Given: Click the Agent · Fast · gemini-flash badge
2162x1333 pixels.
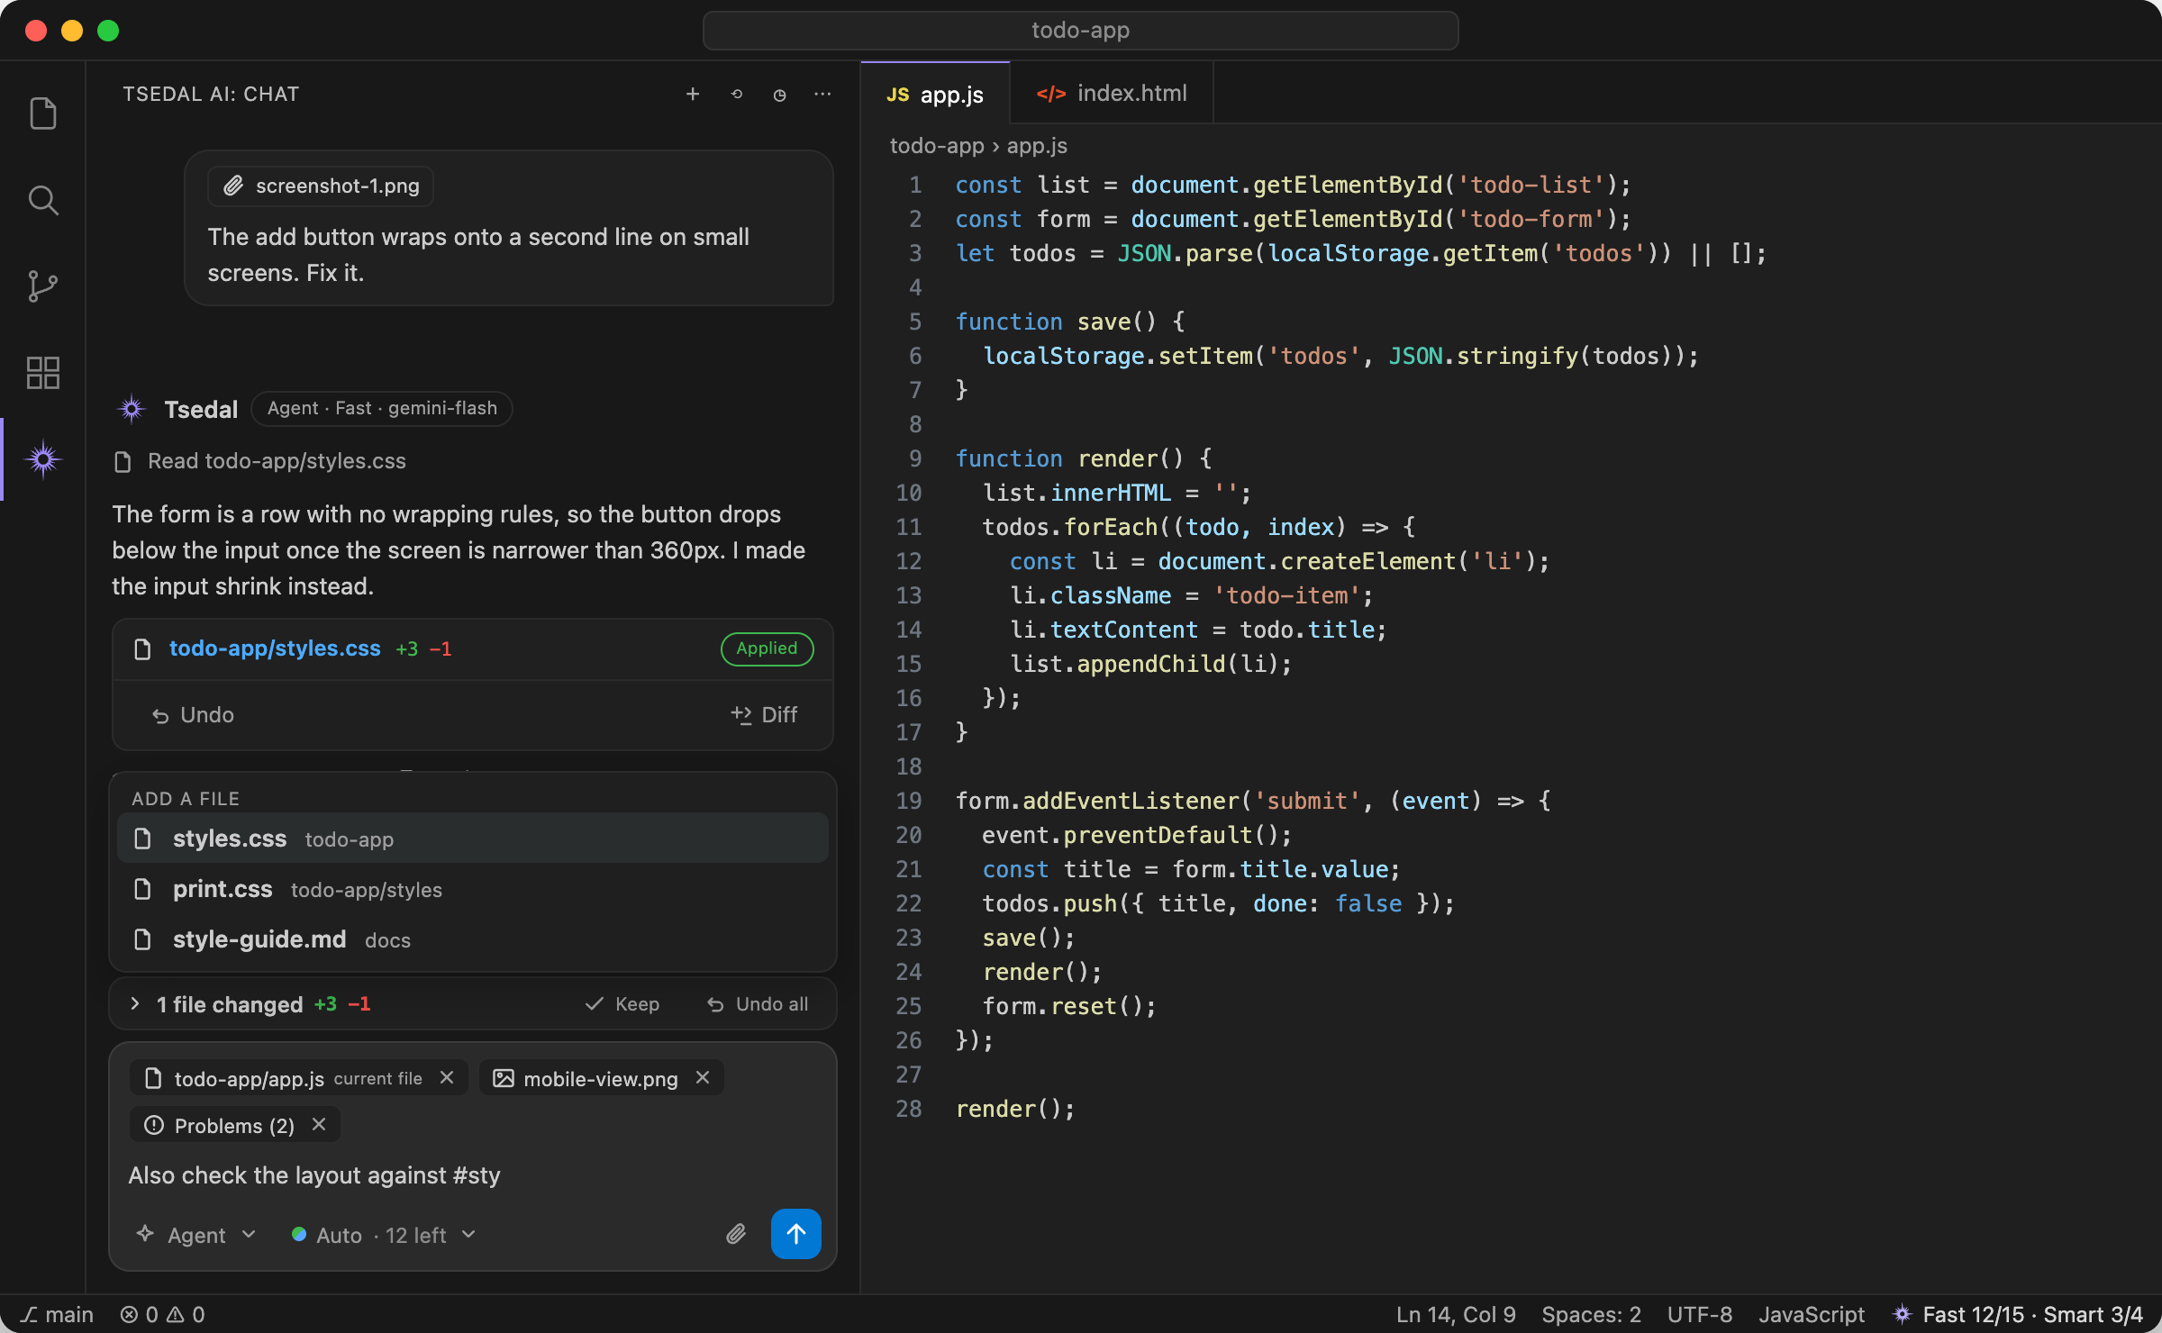Looking at the screenshot, I should 382,409.
